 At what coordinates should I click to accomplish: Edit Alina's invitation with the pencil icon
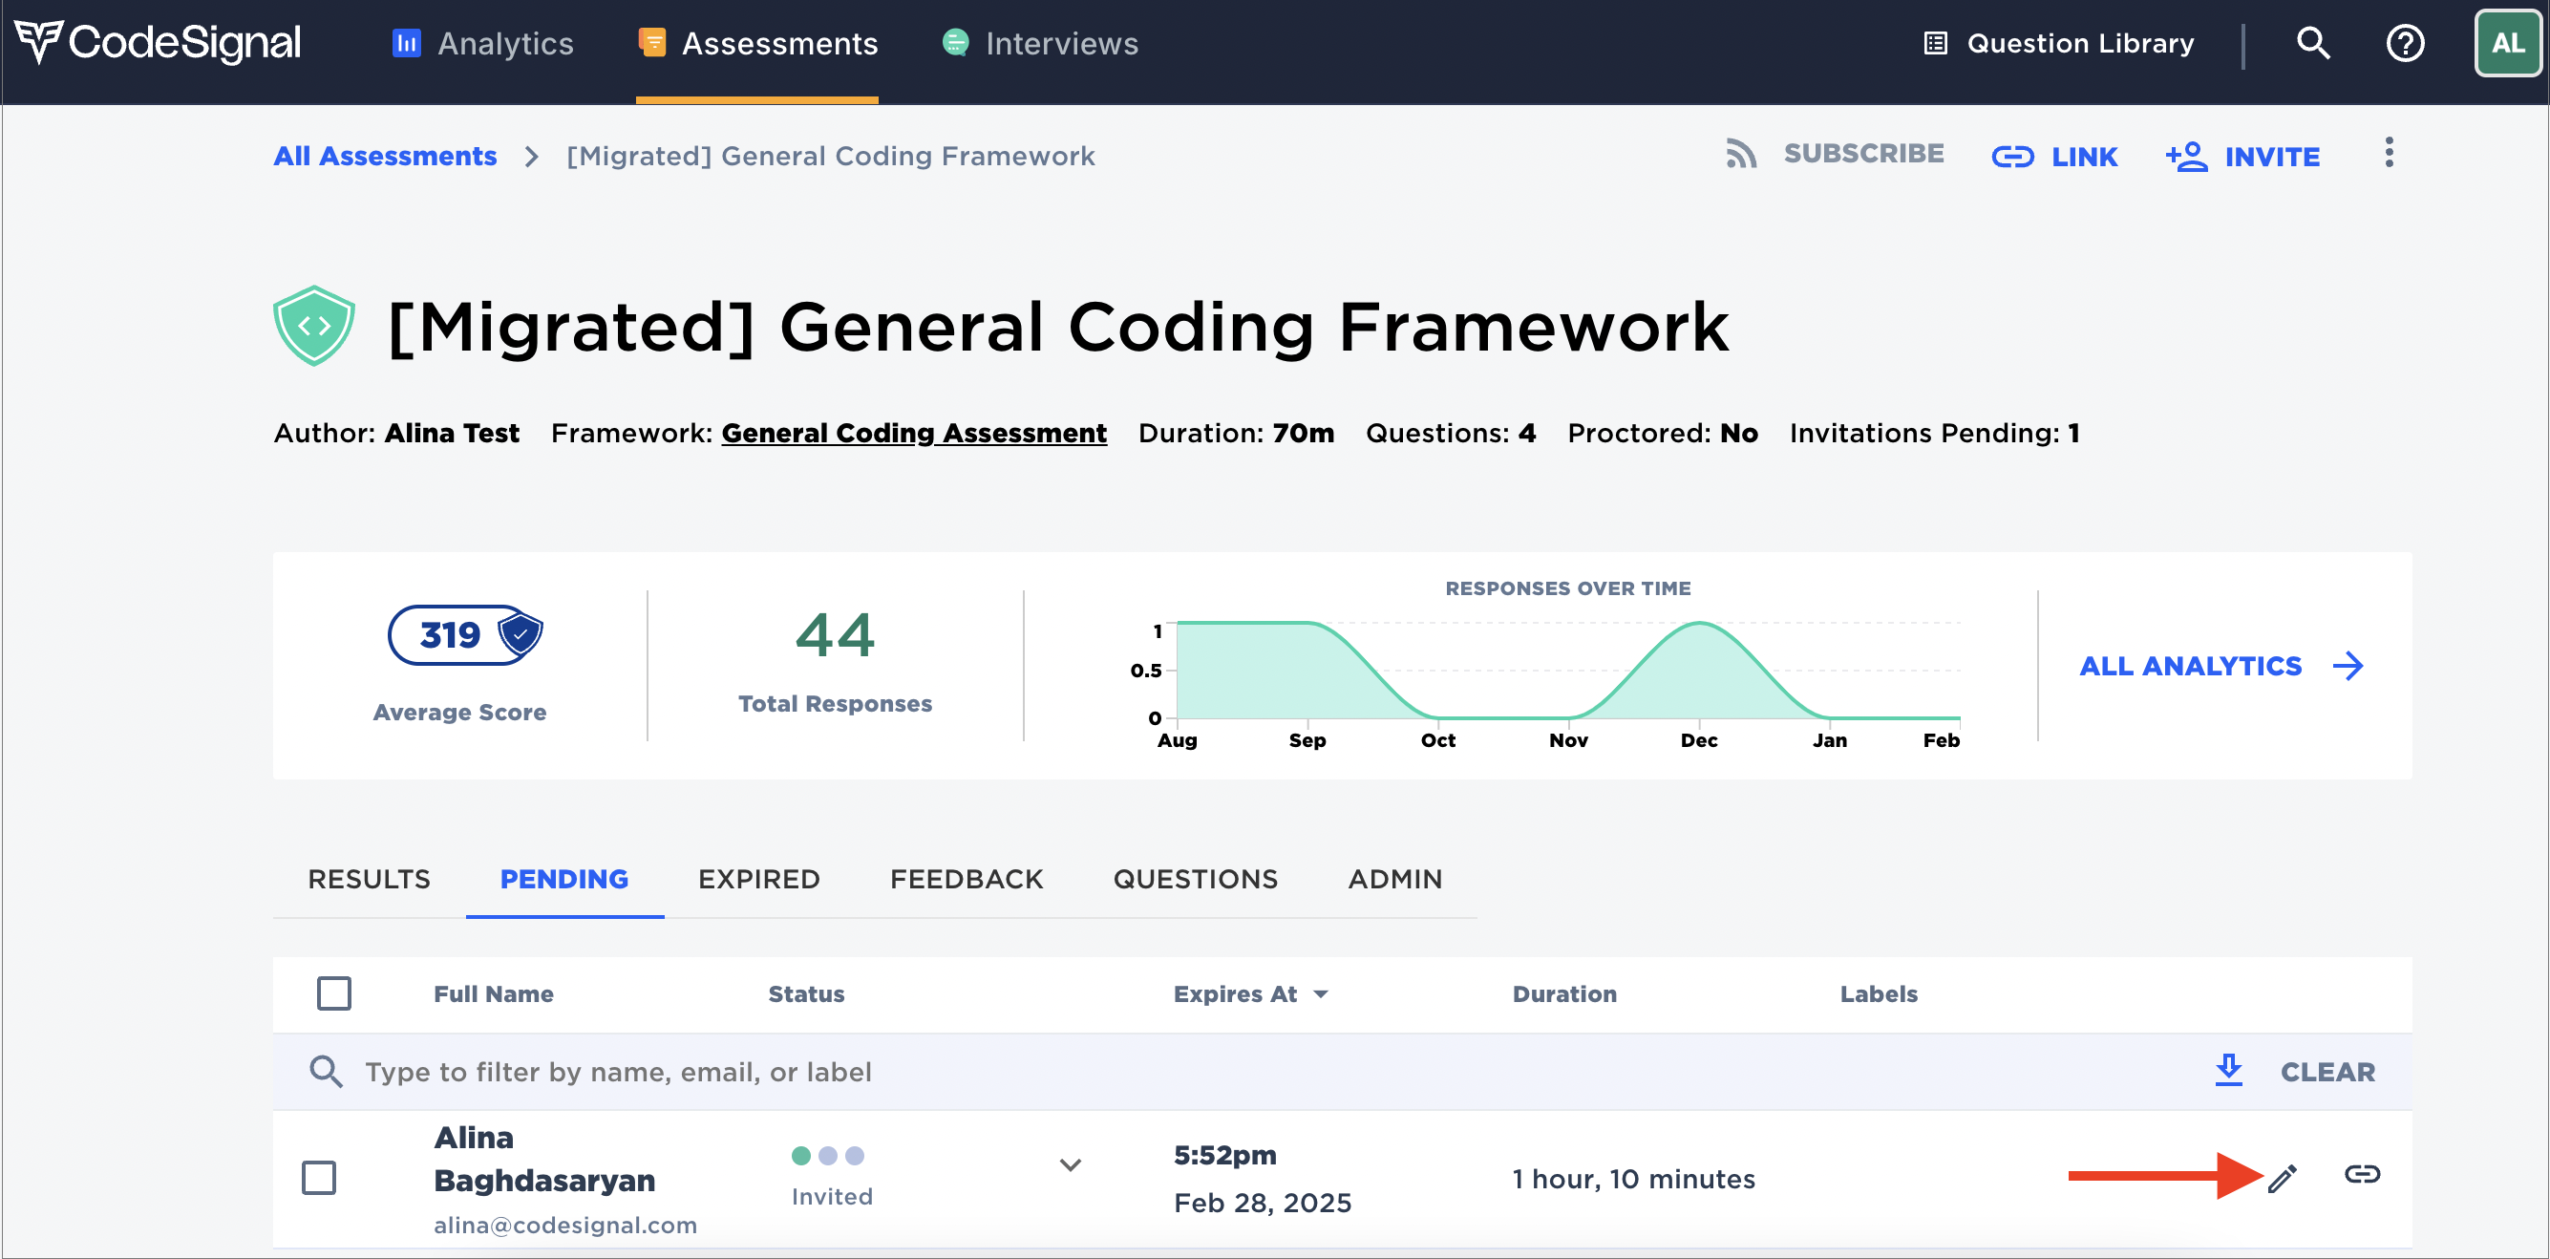tap(2282, 1177)
